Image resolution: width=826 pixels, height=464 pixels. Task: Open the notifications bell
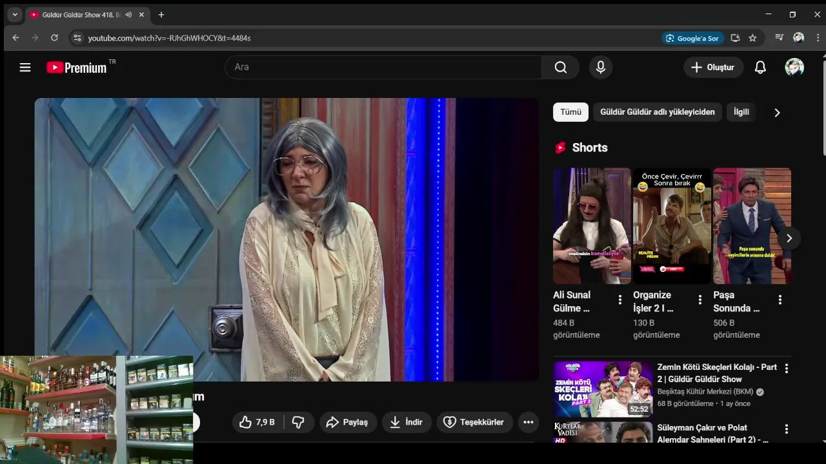pos(760,67)
